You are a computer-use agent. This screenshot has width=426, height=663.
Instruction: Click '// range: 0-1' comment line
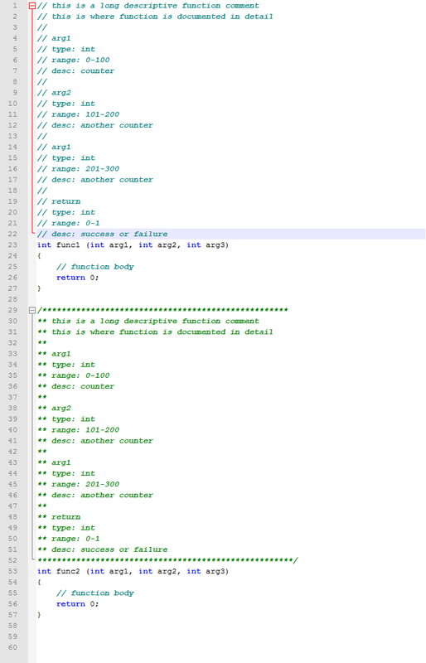click(x=69, y=223)
